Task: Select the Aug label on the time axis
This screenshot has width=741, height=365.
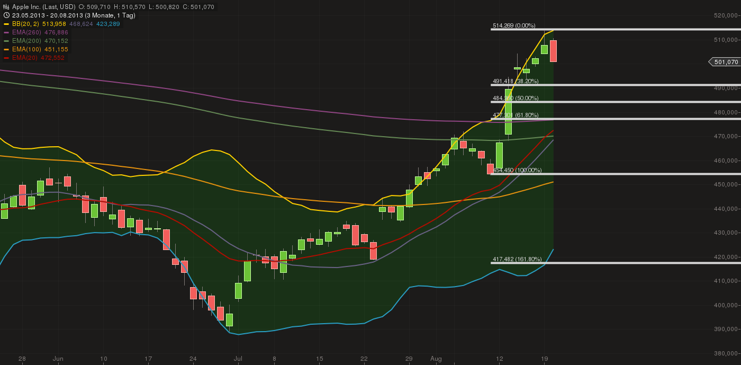Action: coord(435,359)
